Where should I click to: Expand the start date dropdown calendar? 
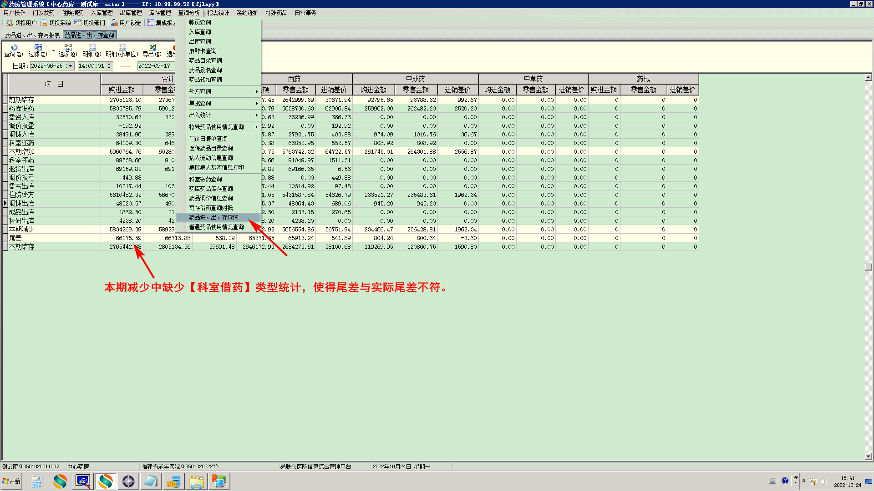click(70, 66)
